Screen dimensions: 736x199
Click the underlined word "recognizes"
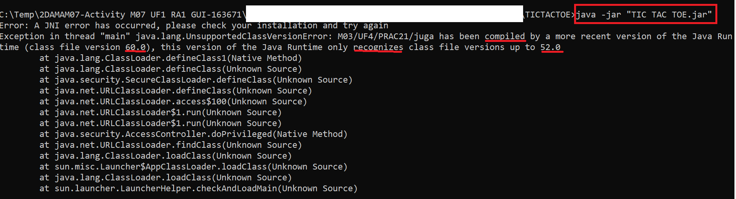(378, 47)
